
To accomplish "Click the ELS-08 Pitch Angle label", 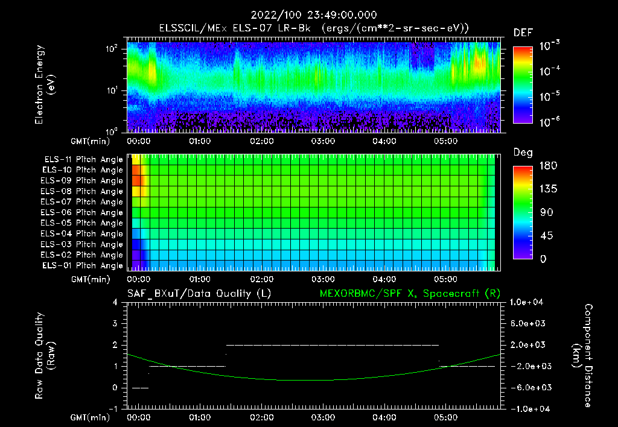I will [x=81, y=191].
